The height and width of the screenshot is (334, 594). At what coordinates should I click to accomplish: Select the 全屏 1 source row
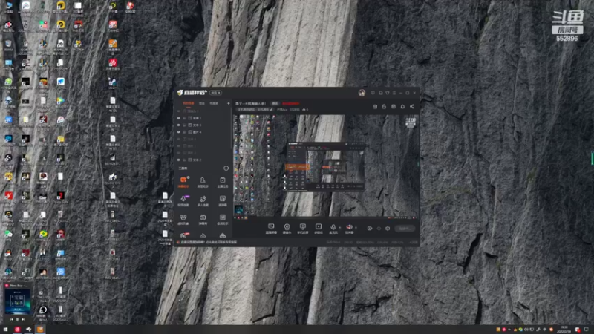tap(203, 118)
